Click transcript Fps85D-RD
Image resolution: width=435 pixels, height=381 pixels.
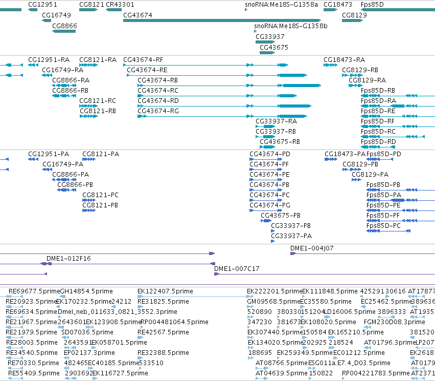(378, 147)
